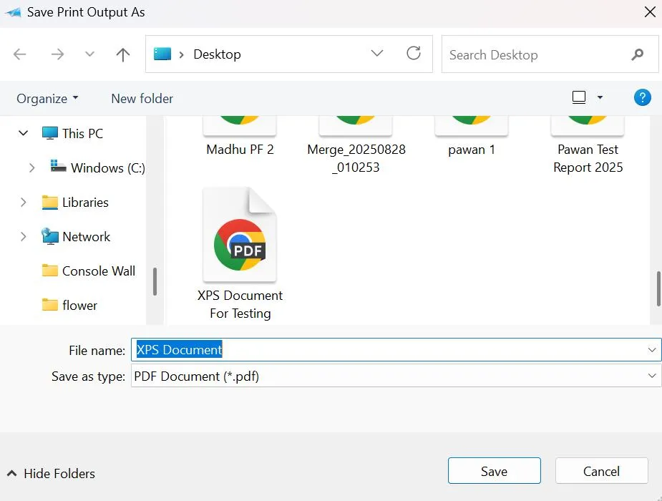Click the Forward navigation arrow
The image size is (662, 501).
click(57, 54)
